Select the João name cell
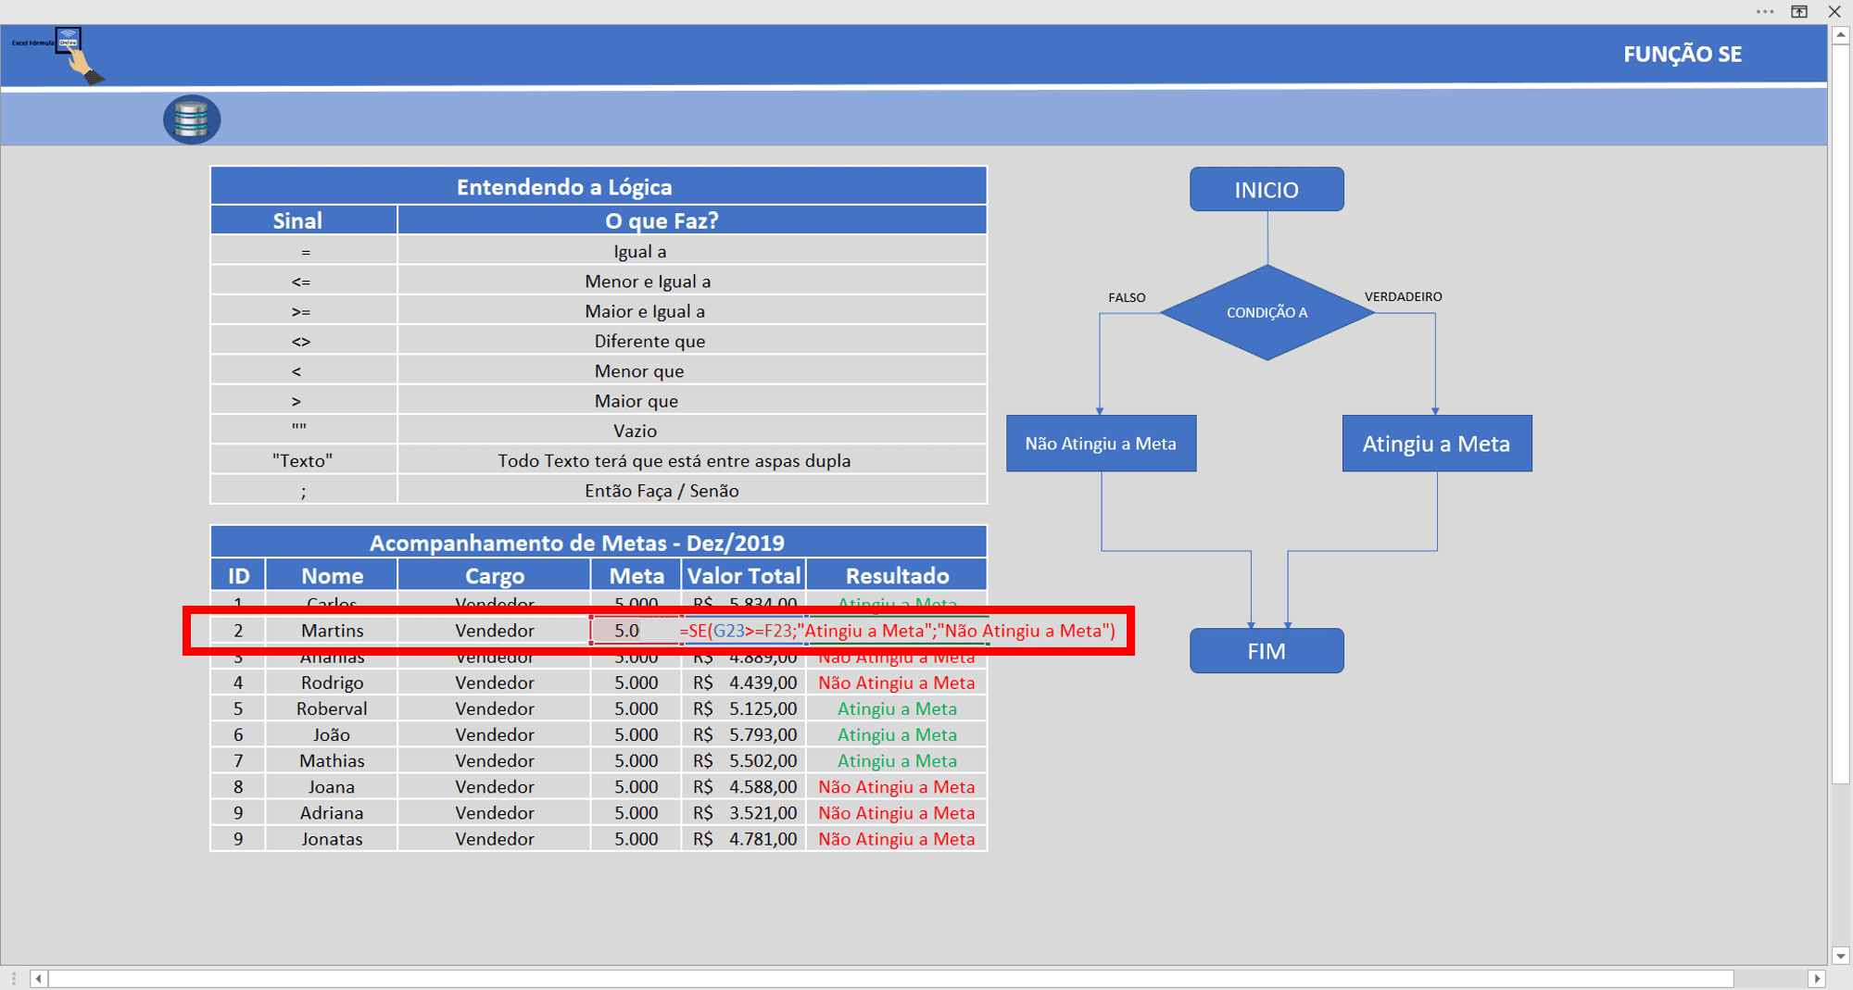 332,734
